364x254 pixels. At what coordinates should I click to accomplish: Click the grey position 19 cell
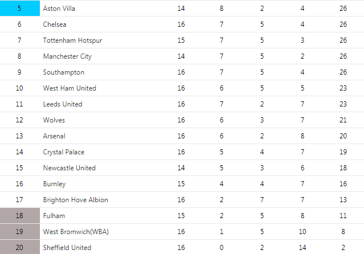[20, 231]
